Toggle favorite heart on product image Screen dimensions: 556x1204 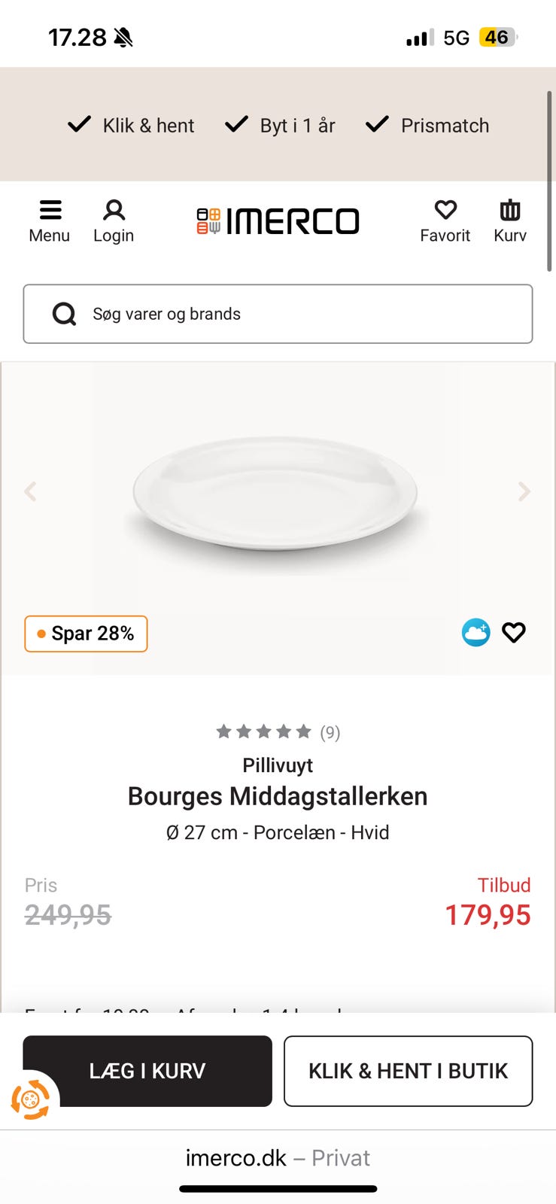(514, 633)
